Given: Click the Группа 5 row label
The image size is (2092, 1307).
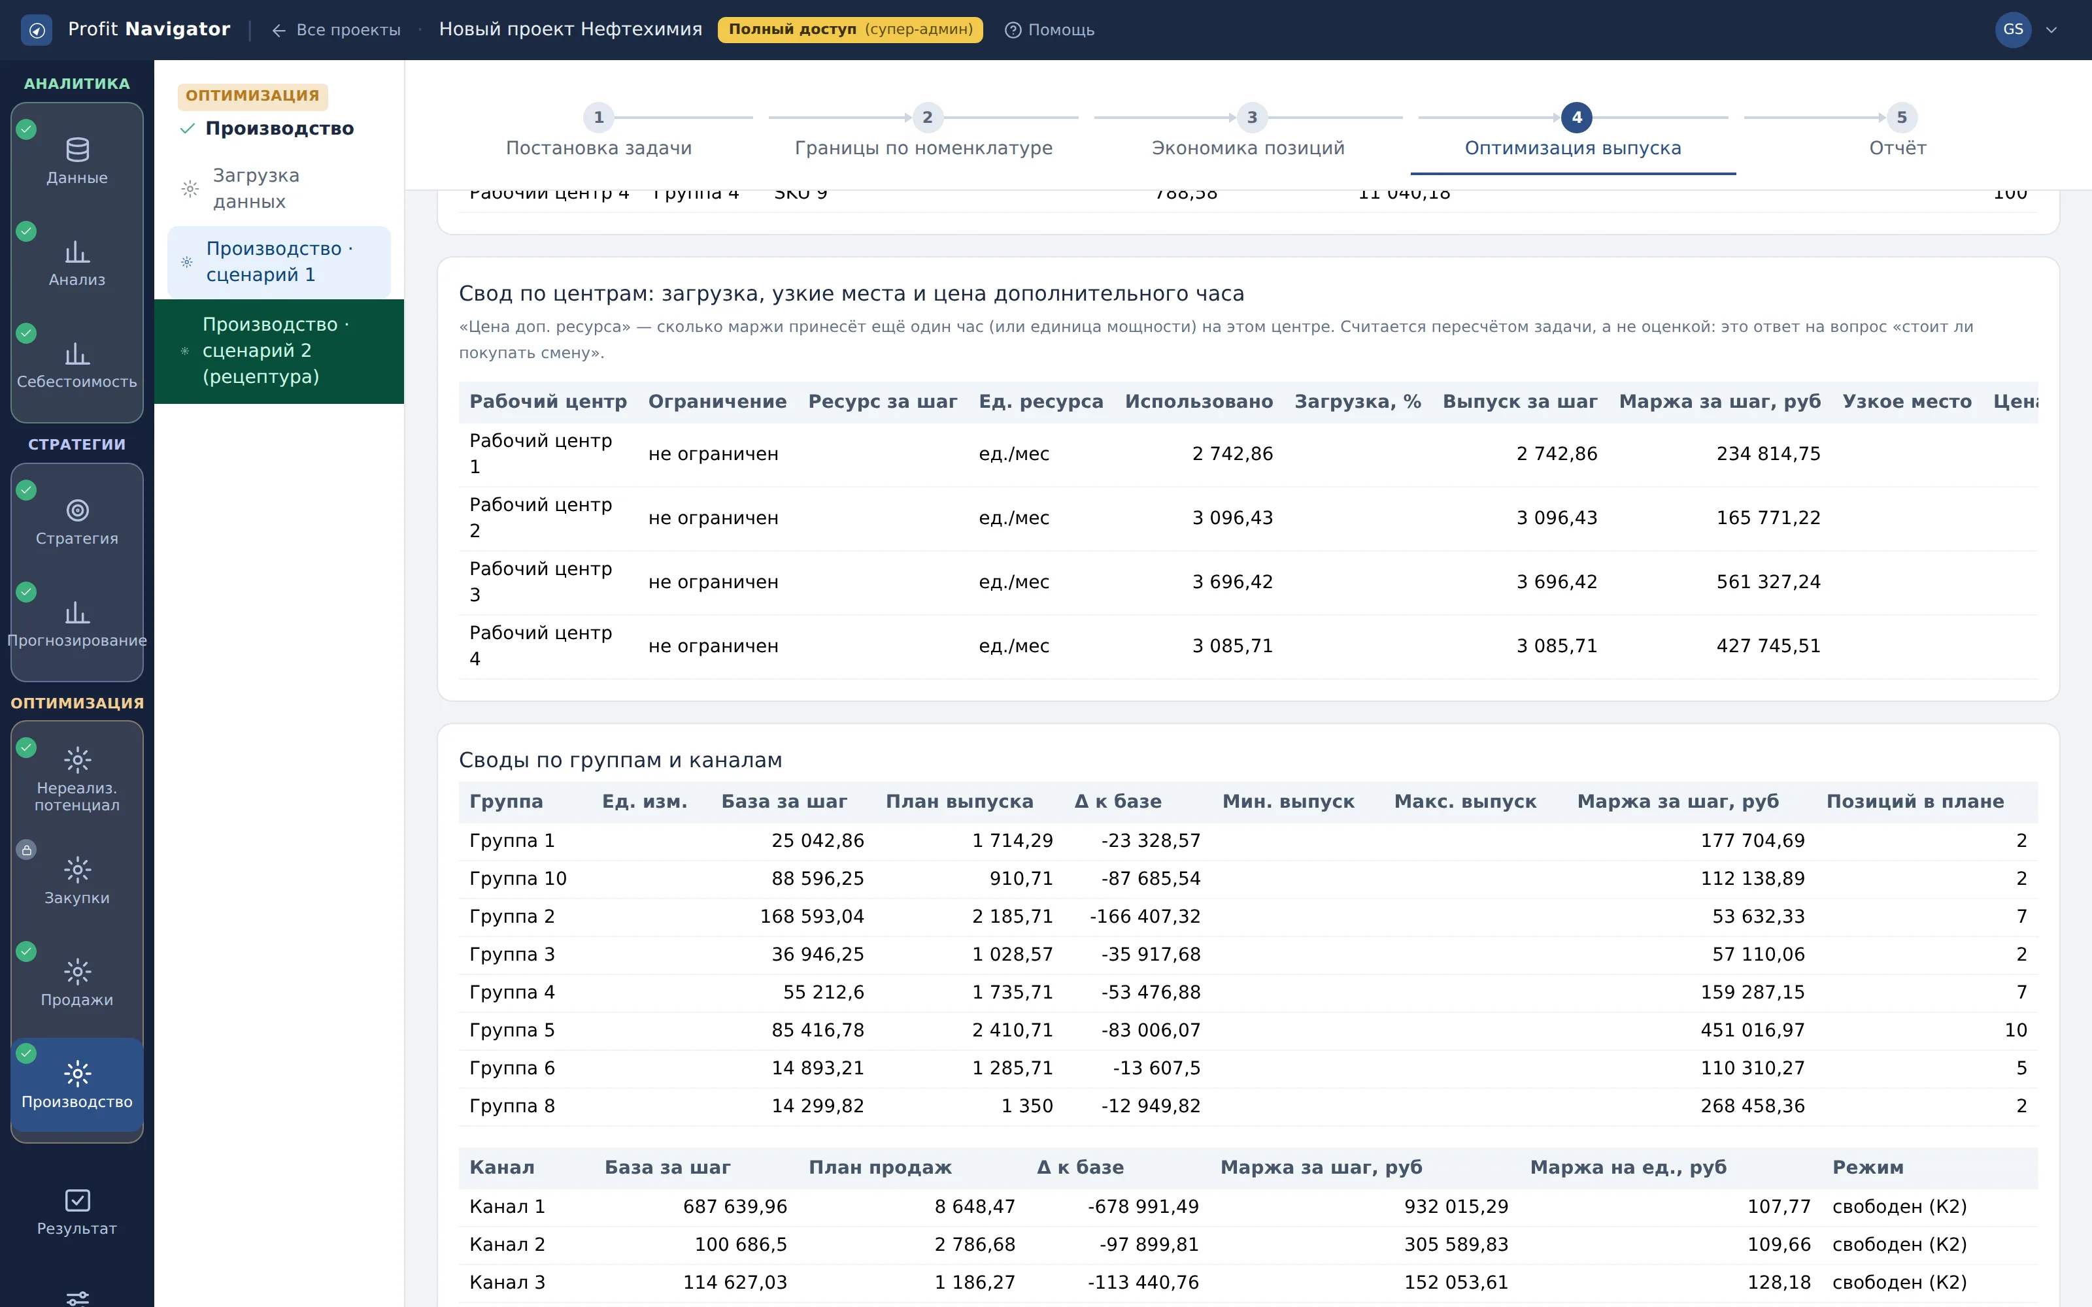Looking at the screenshot, I should coord(512,1031).
